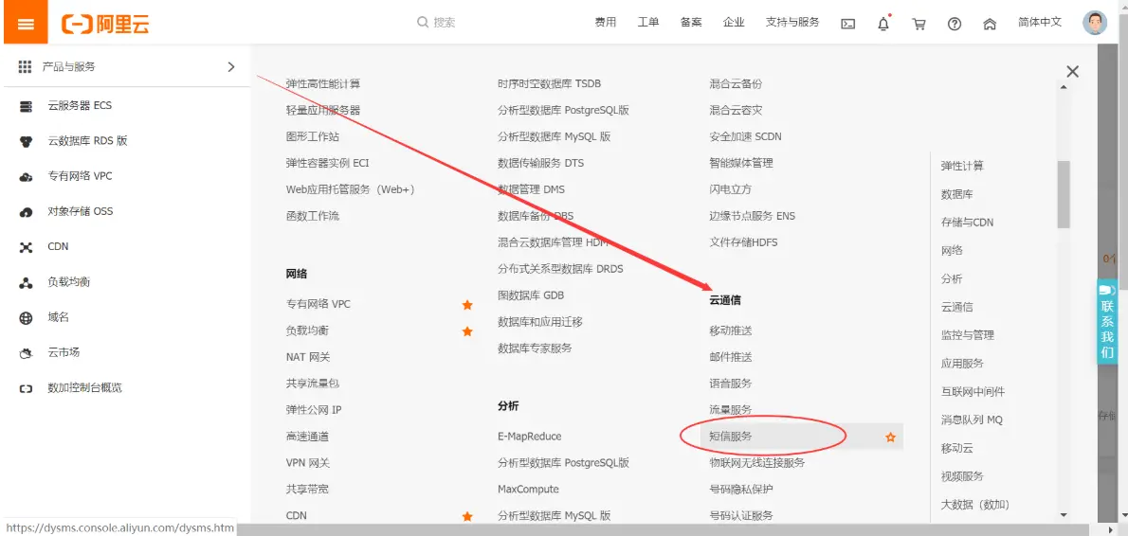
Task: Open the orange hamburger menu button
Action: tap(26, 23)
